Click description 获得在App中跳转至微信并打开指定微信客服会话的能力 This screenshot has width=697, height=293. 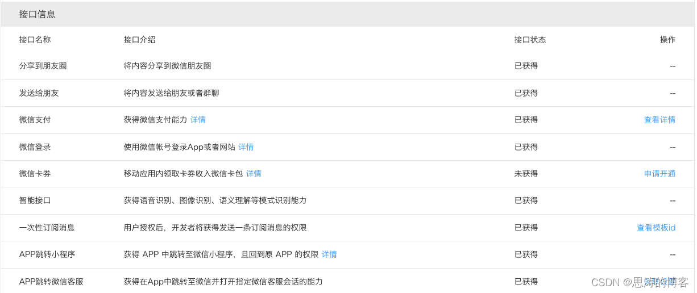tap(223, 282)
